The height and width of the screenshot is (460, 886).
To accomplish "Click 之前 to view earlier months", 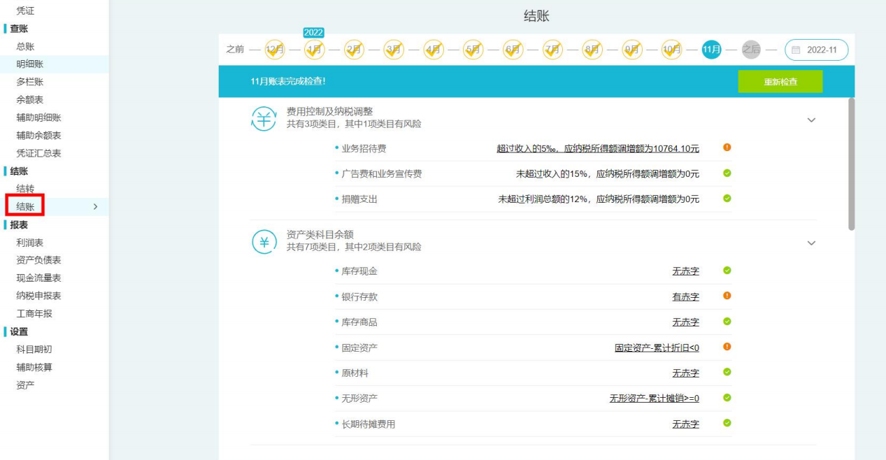I will coord(235,49).
